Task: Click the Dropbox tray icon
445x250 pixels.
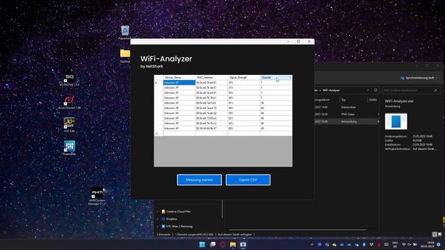Action: [371, 244]
